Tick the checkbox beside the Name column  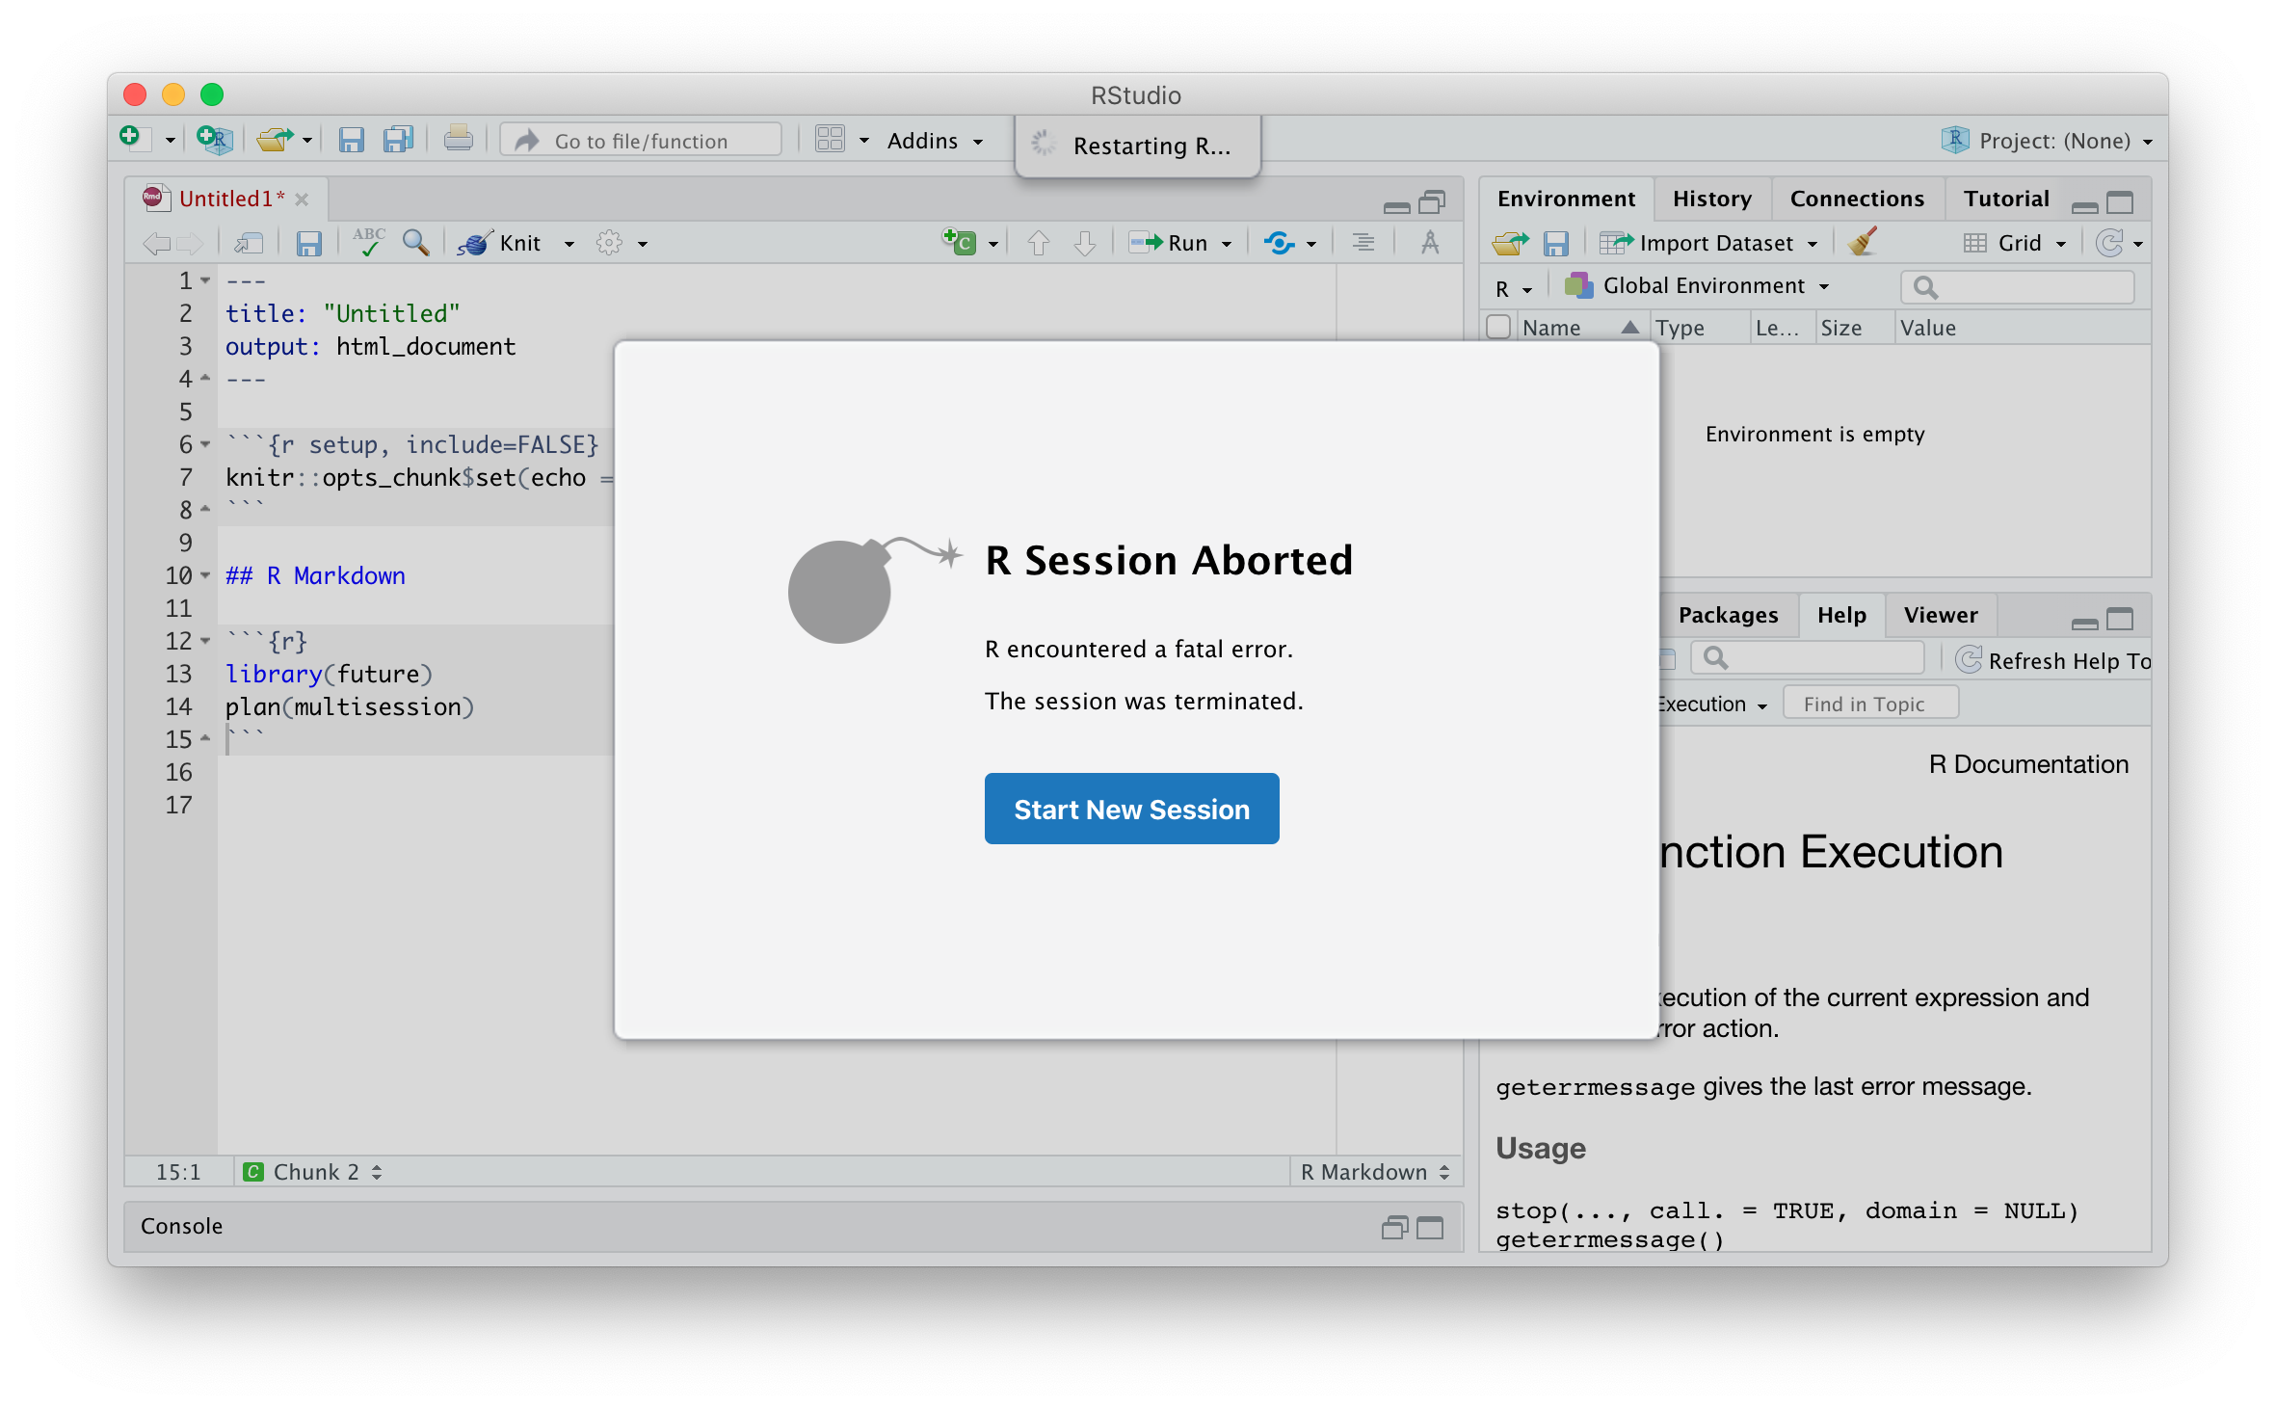1498,327
